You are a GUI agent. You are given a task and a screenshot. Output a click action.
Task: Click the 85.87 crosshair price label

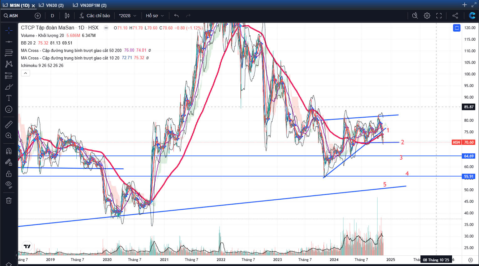[x=469, y=107]
